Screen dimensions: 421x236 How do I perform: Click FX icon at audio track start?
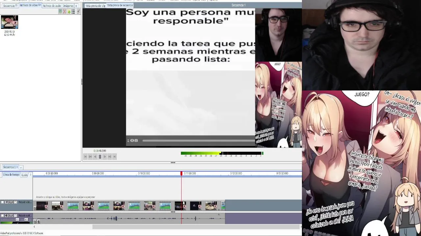click(35, 222)
